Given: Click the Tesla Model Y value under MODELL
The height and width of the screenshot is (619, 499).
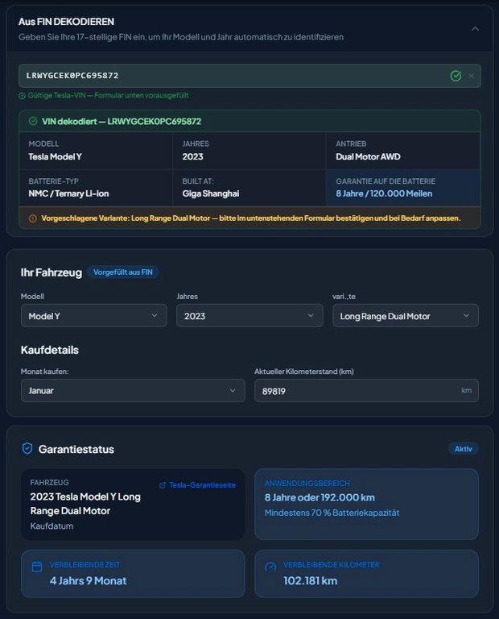Looking at the screenshot, I should tap(55, 156).
